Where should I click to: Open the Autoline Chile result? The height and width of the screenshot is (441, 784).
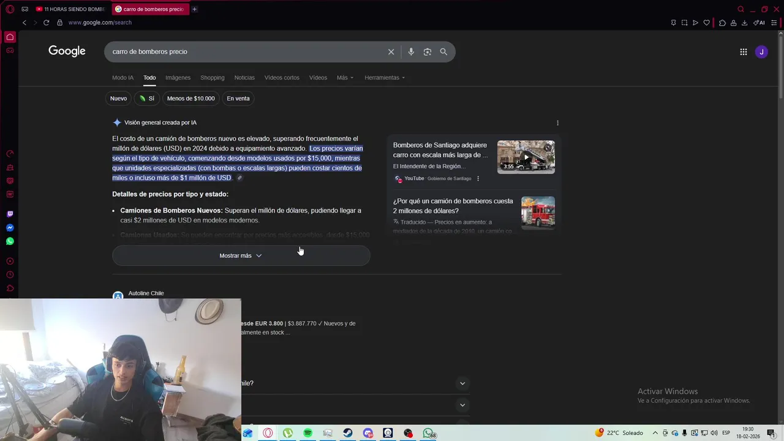[x=146, y=293]
